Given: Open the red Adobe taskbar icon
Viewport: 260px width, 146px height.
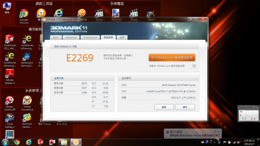Looking at the screenshot, I should [x=52, y=142].
